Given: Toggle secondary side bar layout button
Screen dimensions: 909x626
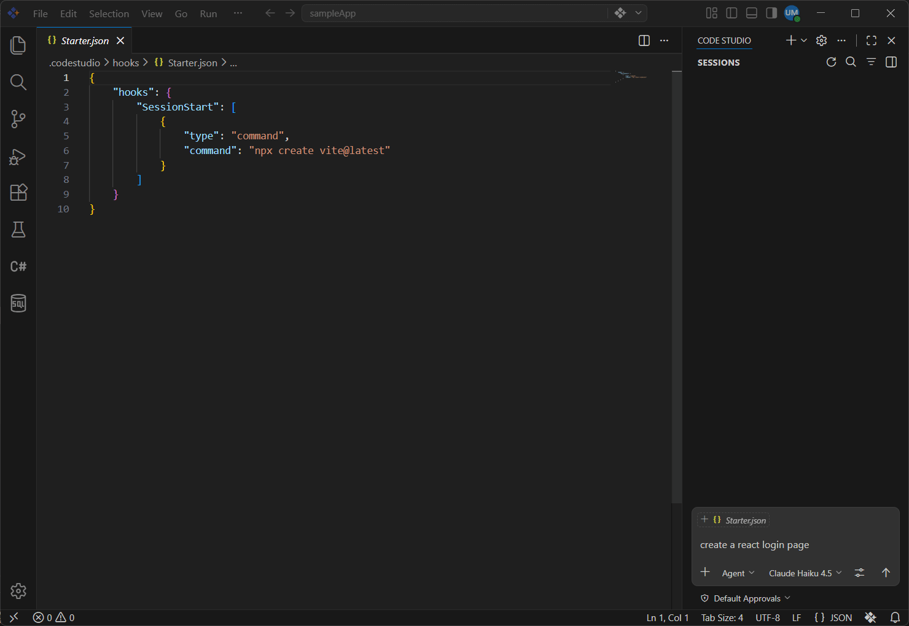Looking at the screenshot, I should [x=771, y=13].
